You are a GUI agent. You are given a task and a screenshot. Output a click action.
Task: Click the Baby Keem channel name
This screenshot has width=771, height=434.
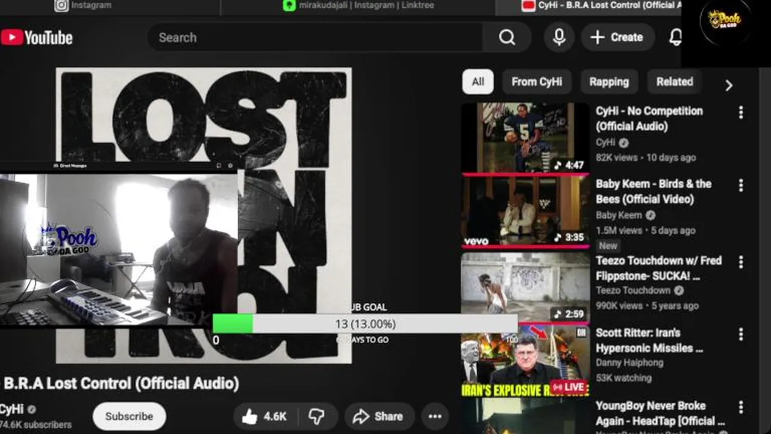(619, 215)
